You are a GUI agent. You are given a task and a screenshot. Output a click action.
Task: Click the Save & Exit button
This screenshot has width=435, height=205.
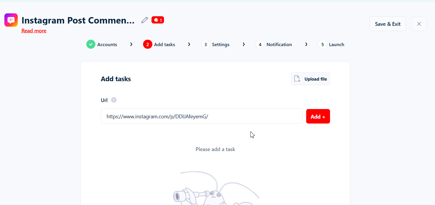pyautogui.click(x=388, y=24)
